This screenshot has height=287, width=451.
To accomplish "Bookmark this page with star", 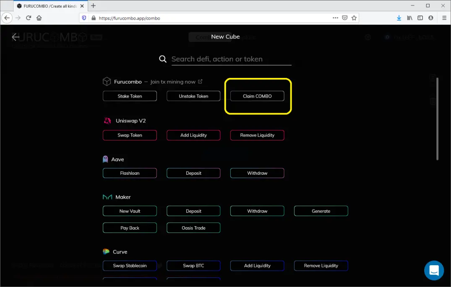I will (354, 18).
